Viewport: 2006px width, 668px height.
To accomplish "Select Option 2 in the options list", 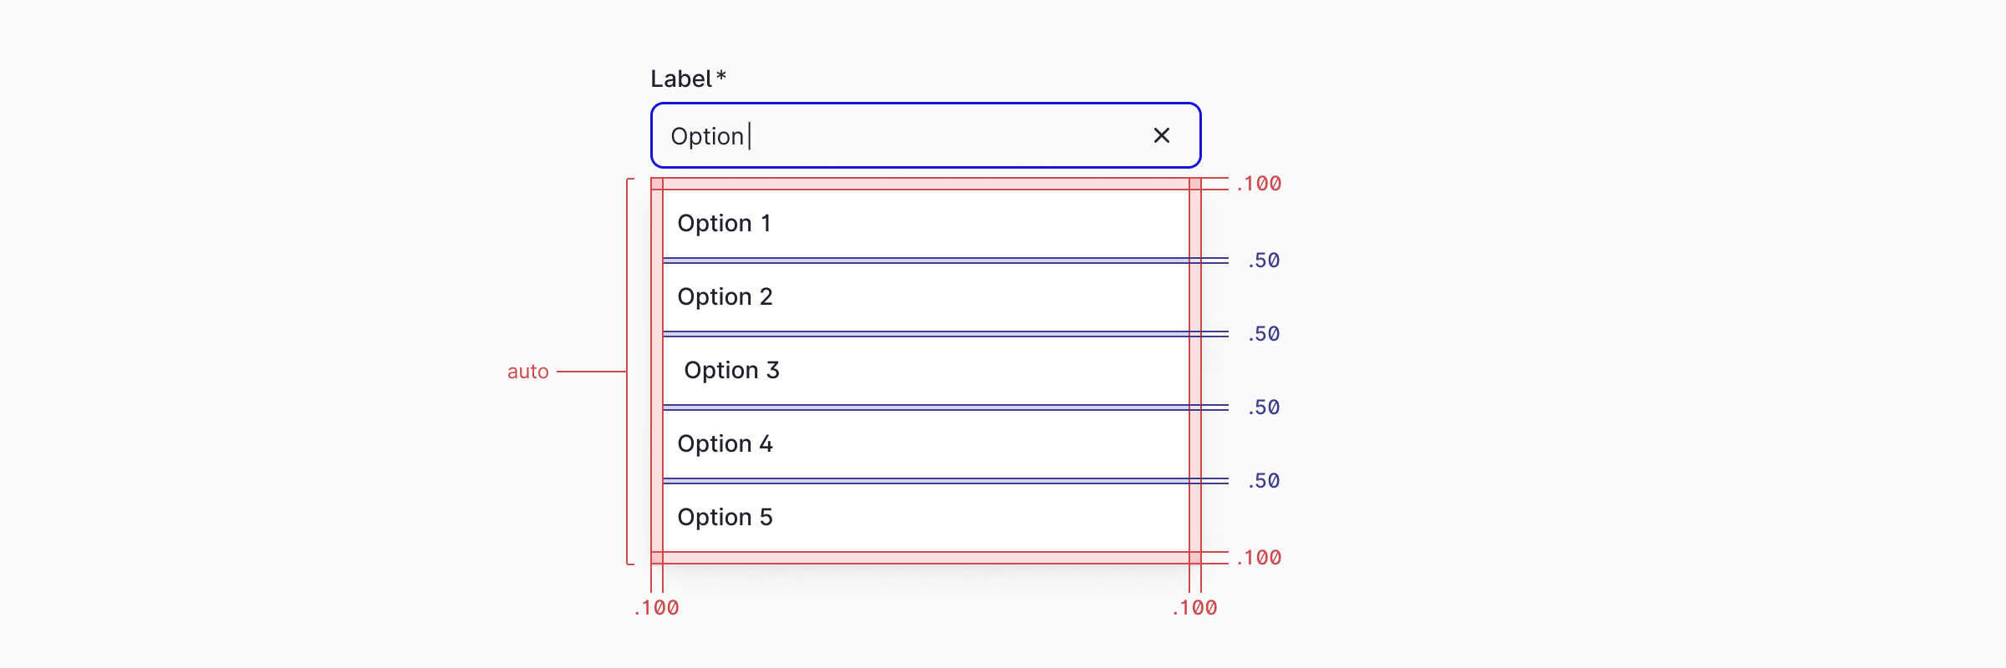I will tap(725, 296).
